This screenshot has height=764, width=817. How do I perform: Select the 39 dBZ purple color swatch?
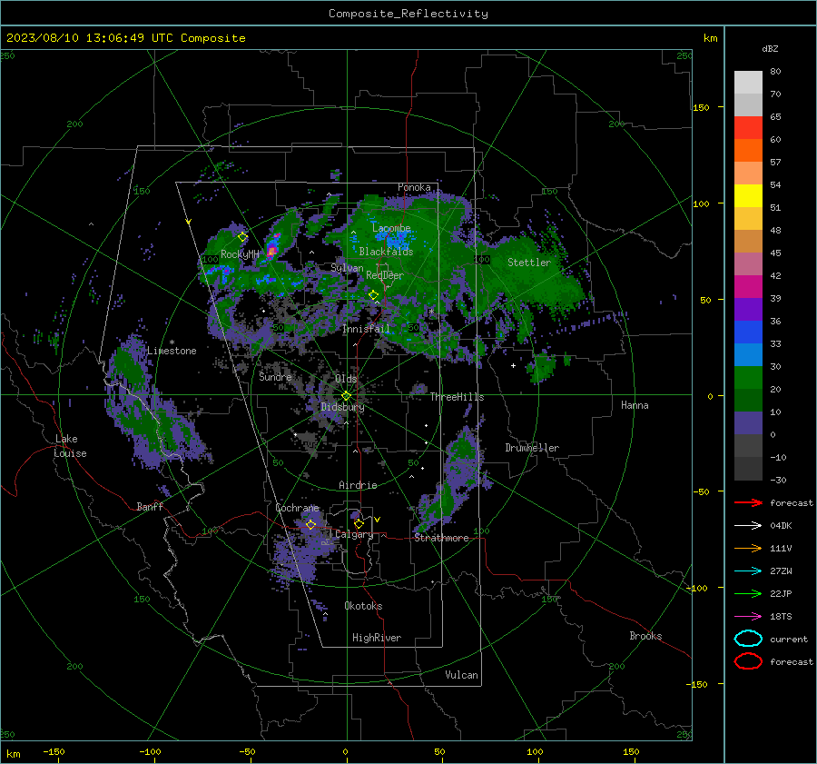pos(748,309)
